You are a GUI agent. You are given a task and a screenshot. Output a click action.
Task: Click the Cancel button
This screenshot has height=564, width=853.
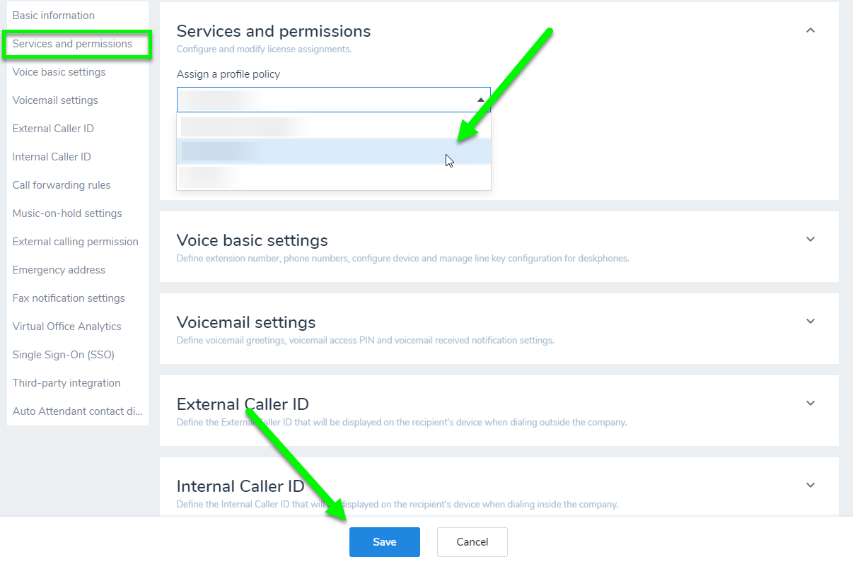point(472,542)
